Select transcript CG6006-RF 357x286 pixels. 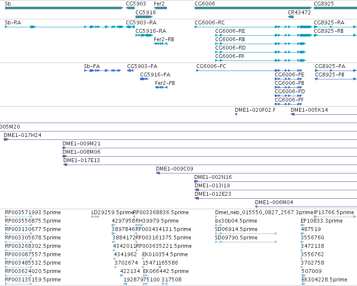(230, 56)
